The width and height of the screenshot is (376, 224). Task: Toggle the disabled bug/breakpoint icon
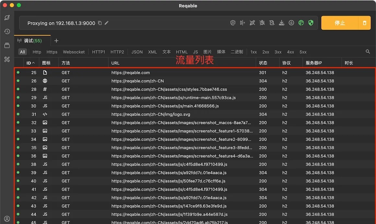[262, 23]
